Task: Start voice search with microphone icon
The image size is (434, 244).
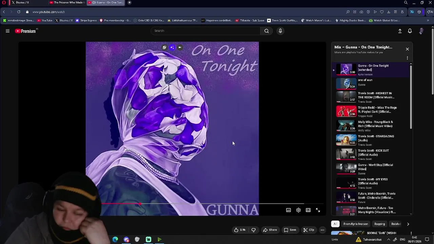Action: tap(280, 31)
